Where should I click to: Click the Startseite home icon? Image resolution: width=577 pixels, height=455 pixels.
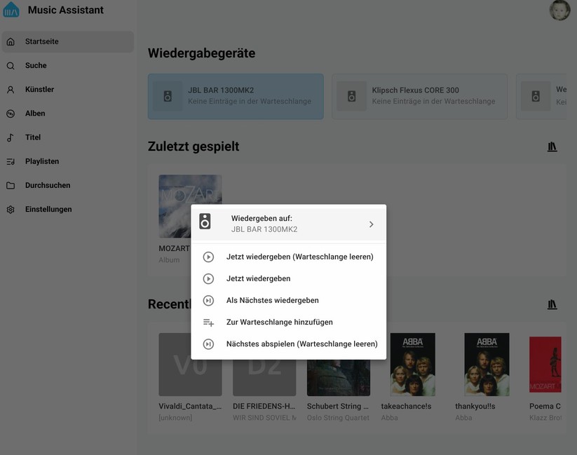[x=11, y=41]
